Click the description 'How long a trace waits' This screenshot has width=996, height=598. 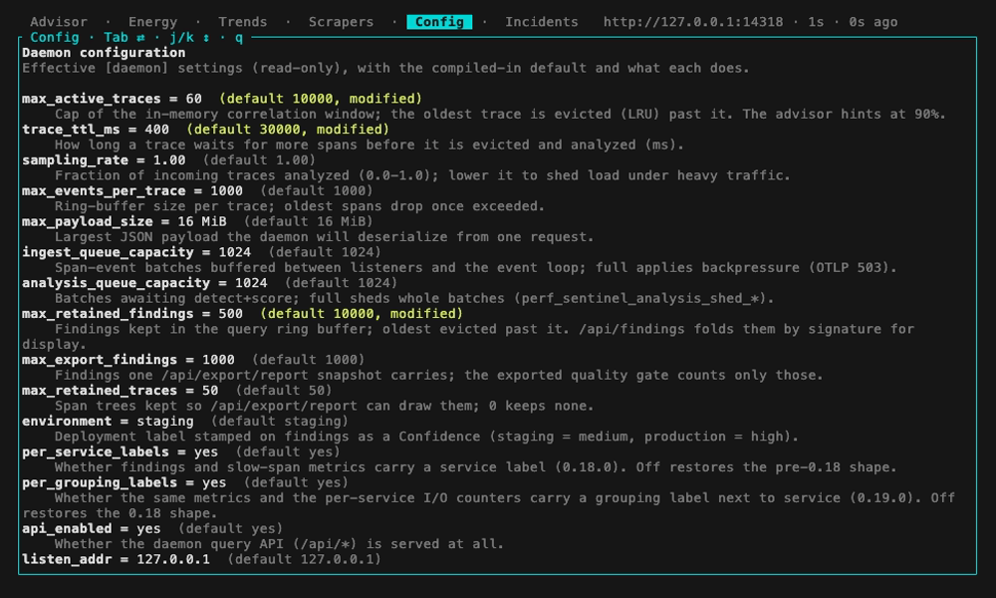tap(370, 145)
